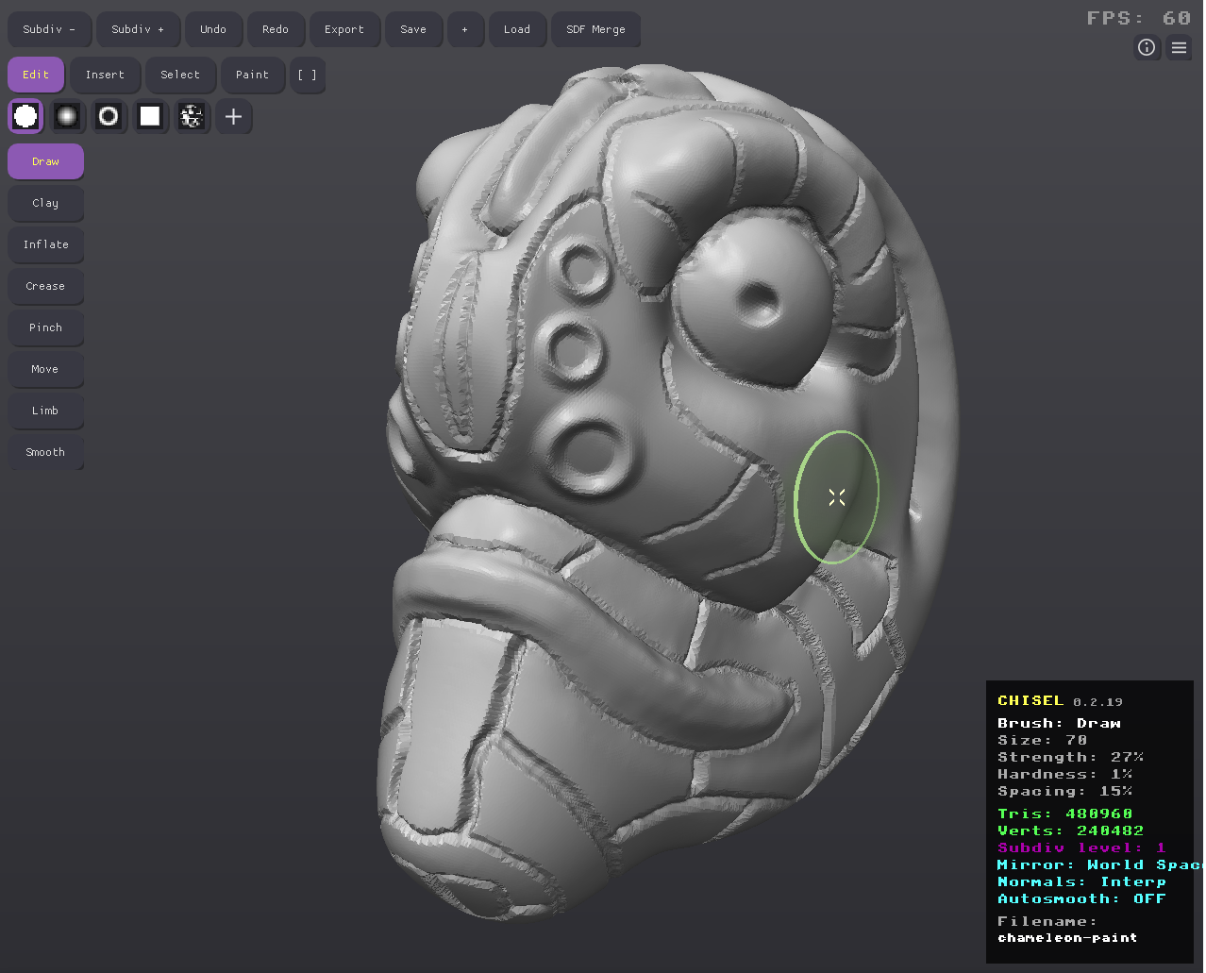Select the ring-shaped brush alpha
This screenshot has width=1206, height=973.
click(109, 116)
